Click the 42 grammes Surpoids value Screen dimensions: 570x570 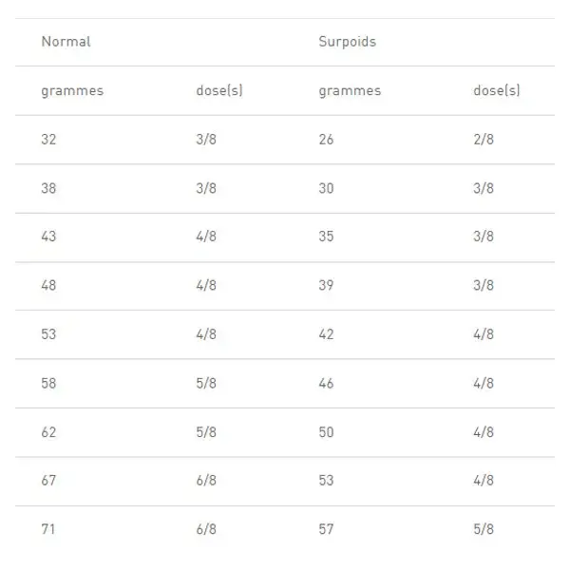point(326,334)
